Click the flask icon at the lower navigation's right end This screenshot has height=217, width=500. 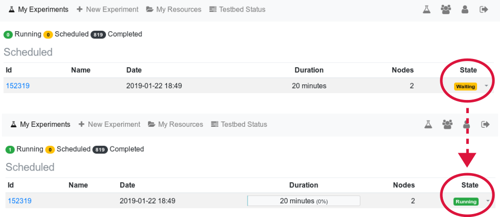pyautogui.click(x=428, y=124)
